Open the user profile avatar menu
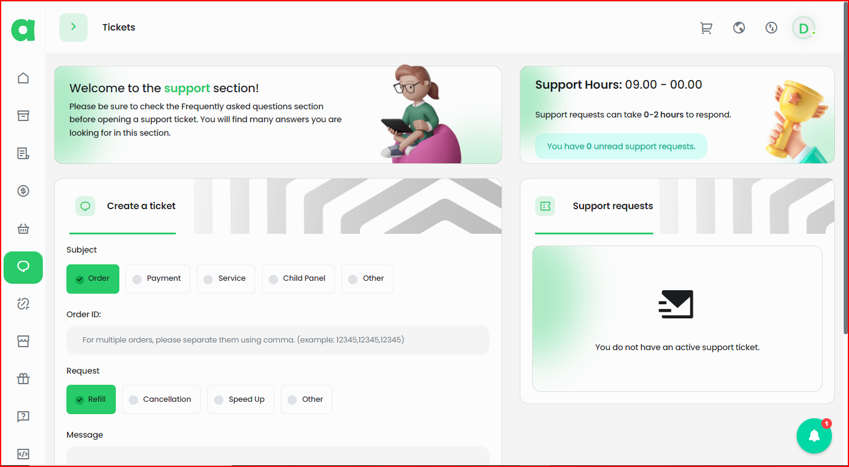Viewport: 849px width, 467px height. coord(804,28)
